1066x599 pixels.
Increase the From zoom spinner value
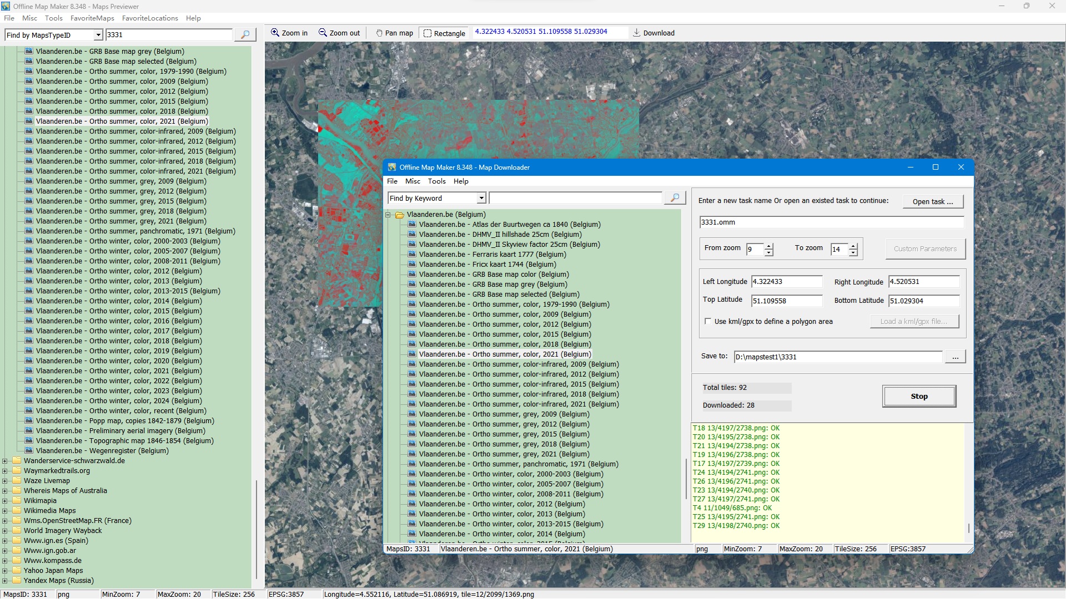pyautogui.click(x=768, y=246)
